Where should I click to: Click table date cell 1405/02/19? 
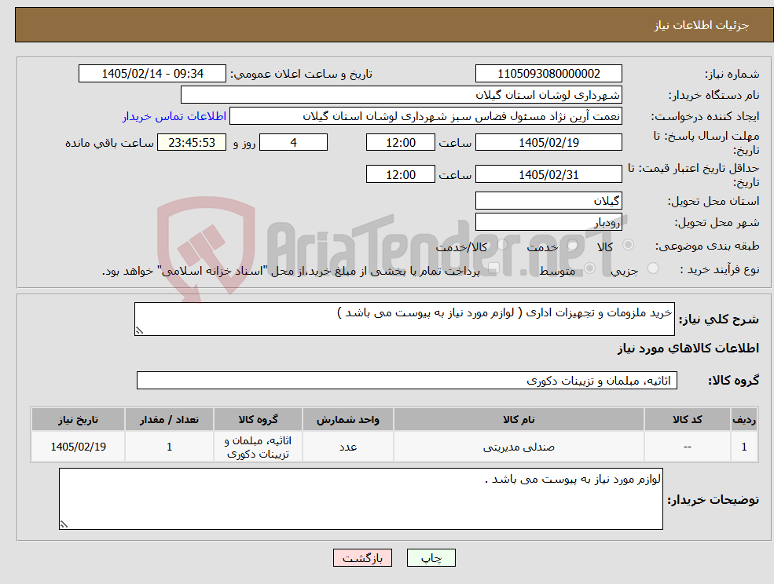pos(78,447)
